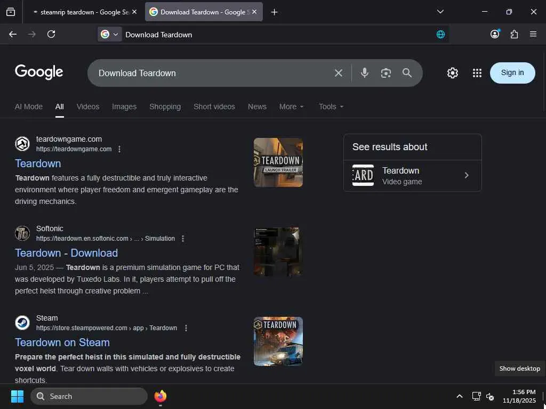Viewport: 546px width, 409px height.
Task: Expand the Tools dropdown
Action: 331,107
